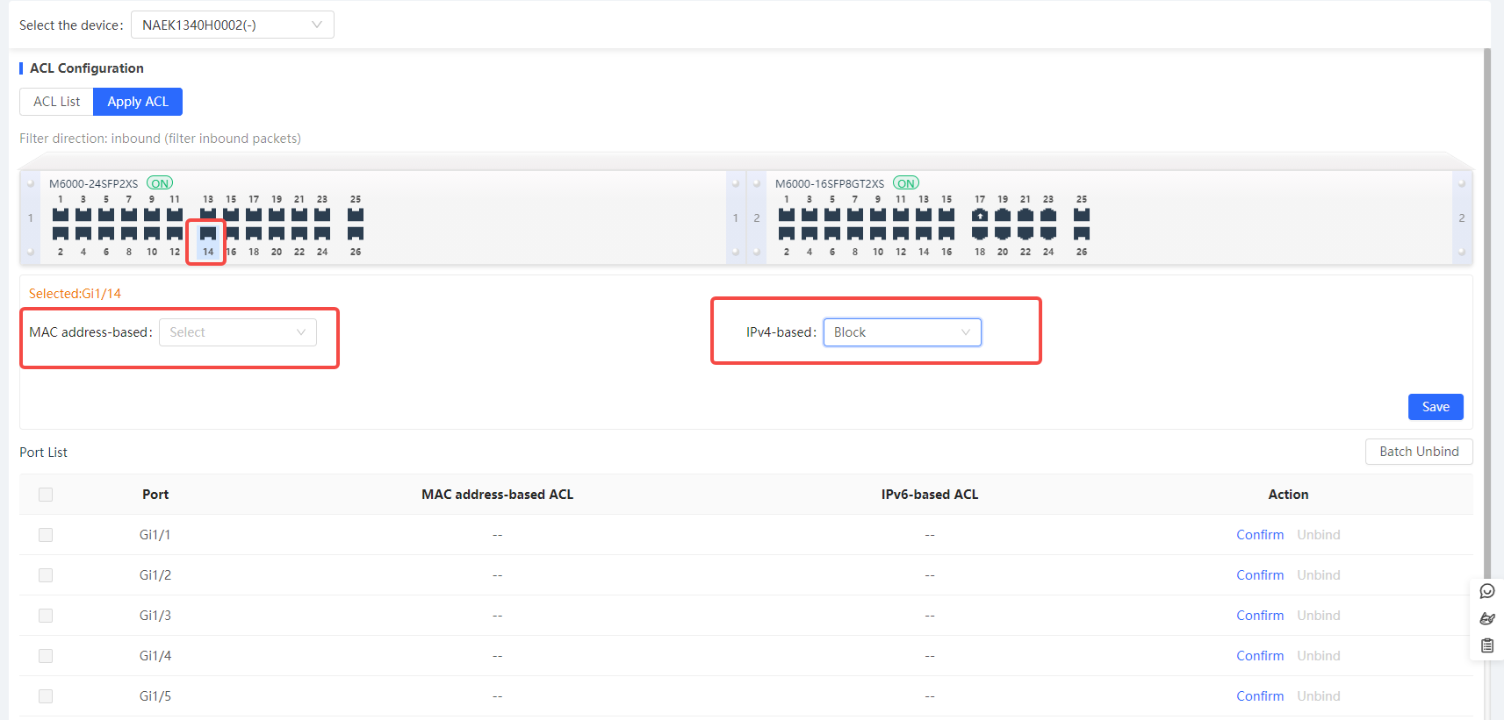The width and height of the screenshot is (1504, 720).
Task: Select port 26 on the M6000-16SFP8GT2XS panel
Action: (1082, 233)
